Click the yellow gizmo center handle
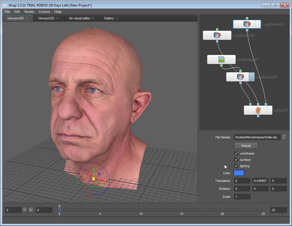 [93, 179]
